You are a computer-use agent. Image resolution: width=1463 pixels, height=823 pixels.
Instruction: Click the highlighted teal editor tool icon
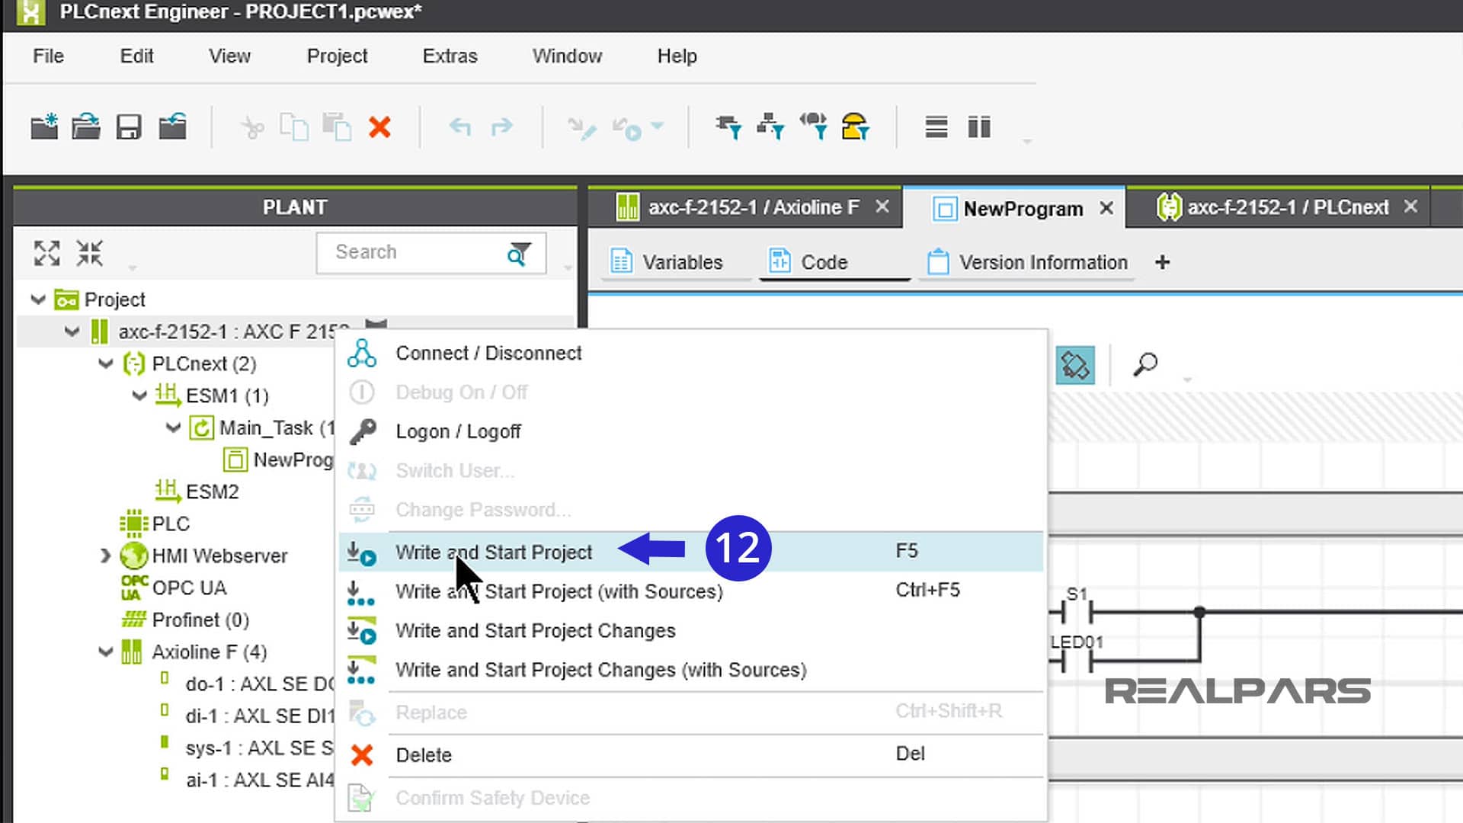1075,365
